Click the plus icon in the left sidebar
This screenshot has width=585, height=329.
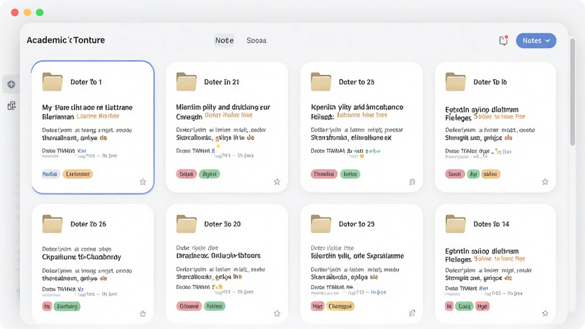(x=11, y=85)
